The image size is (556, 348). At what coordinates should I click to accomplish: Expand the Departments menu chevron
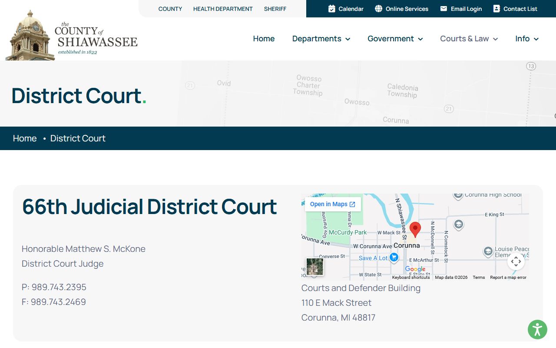[x=348, y=39]
